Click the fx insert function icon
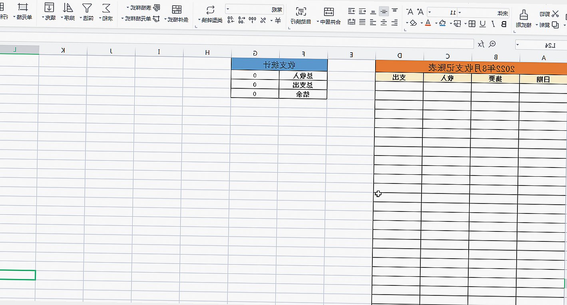Screen dimensions: 567x305 pos(481,44)
